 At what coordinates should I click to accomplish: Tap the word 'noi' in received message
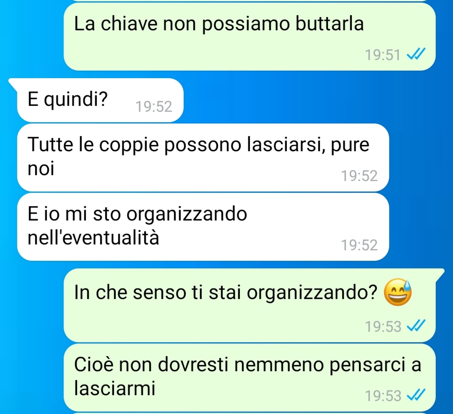pyautogui.click(x=41, y=168)
